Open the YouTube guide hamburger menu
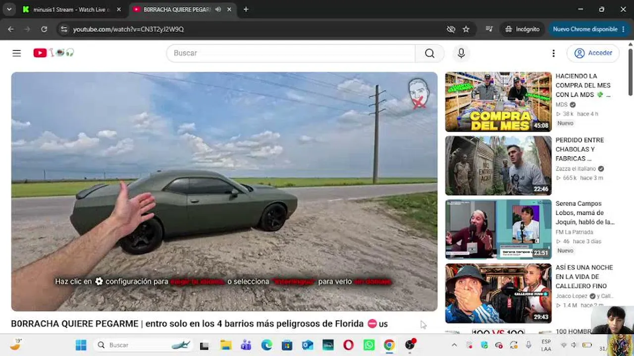 pyautogui.click(x=17, y=53)
